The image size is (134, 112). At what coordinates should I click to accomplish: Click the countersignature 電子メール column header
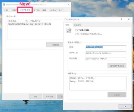[x=81, y=78]
